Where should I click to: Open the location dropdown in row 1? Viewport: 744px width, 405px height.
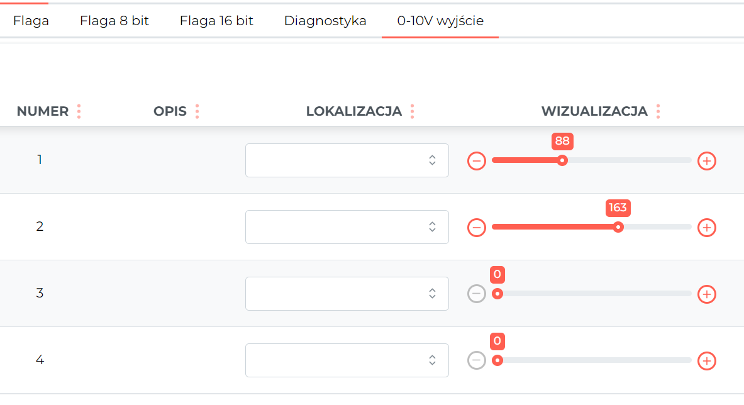point(347,160)
